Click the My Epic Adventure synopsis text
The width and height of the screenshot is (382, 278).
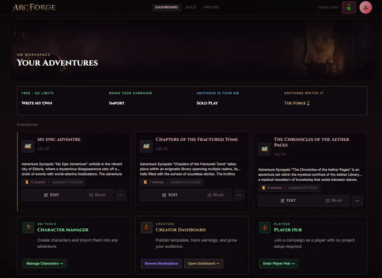(x=72, y=169)
